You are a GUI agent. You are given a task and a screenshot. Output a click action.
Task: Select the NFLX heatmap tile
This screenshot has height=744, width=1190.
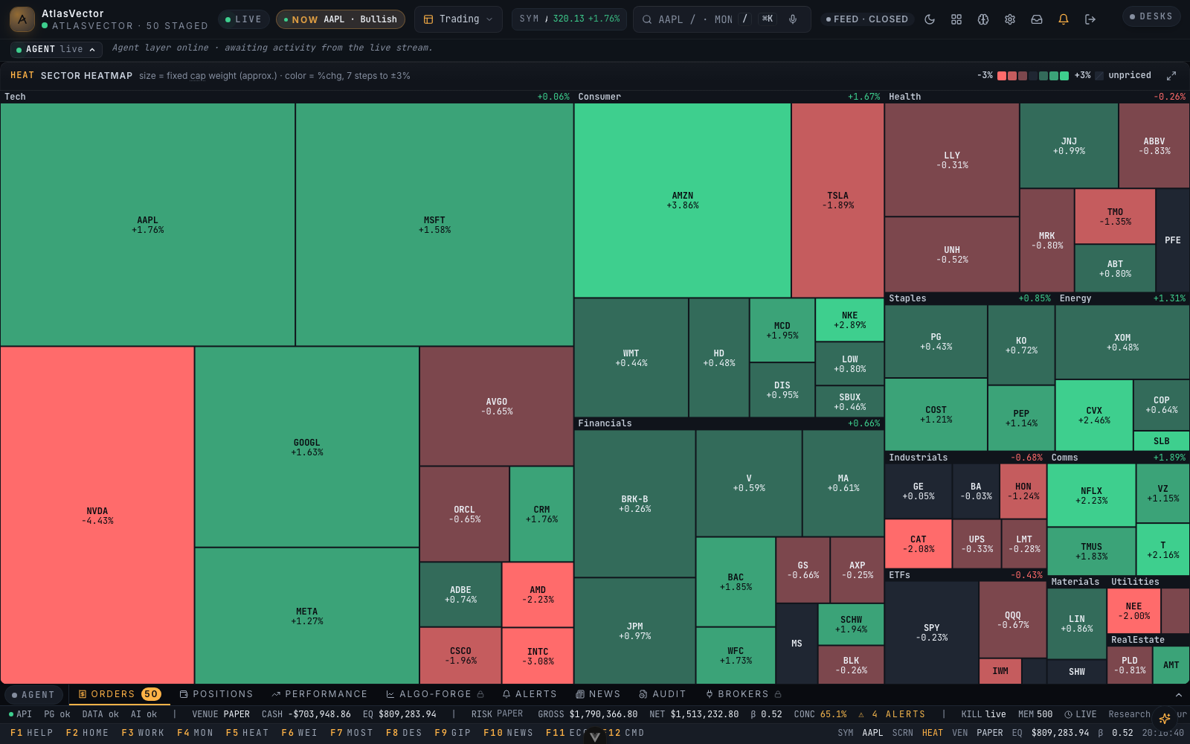click(1092, 496)
